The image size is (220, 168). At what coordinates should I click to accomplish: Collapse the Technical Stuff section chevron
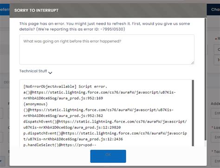point(50,73)
